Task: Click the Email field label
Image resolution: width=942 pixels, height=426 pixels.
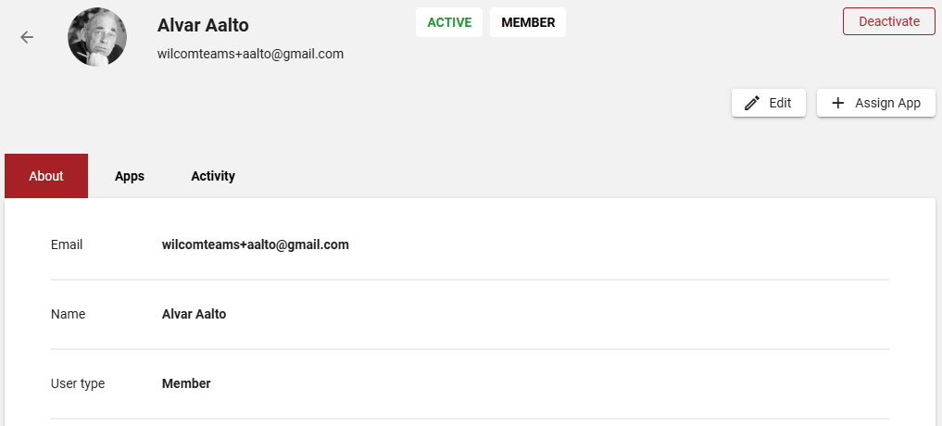Action: tap(67, 244)
